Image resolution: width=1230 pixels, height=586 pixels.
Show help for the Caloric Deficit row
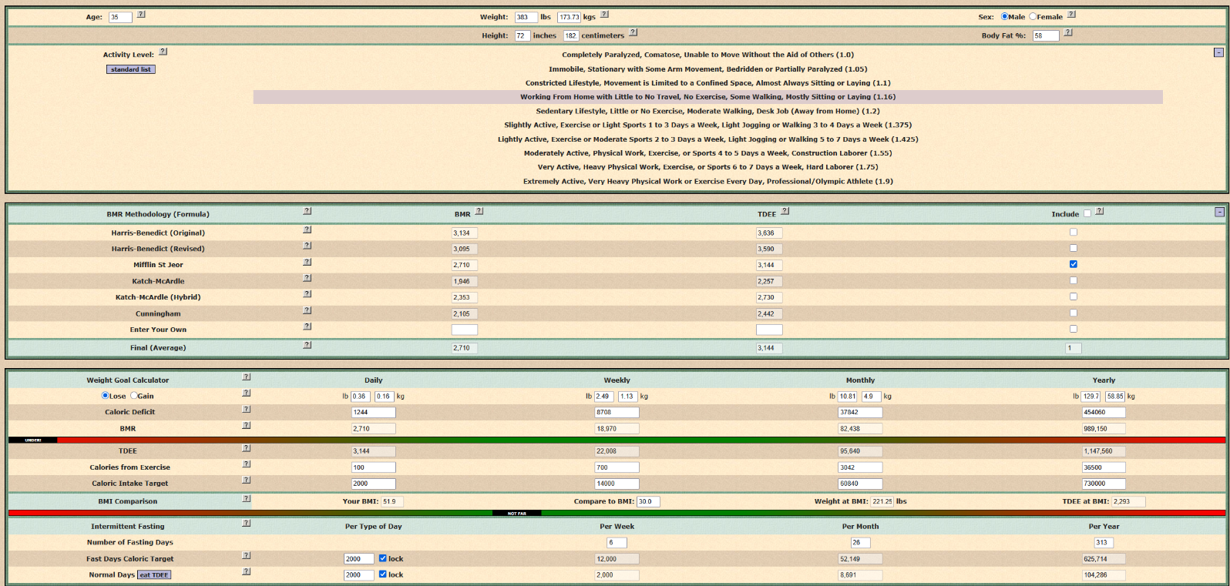[246, 409]
